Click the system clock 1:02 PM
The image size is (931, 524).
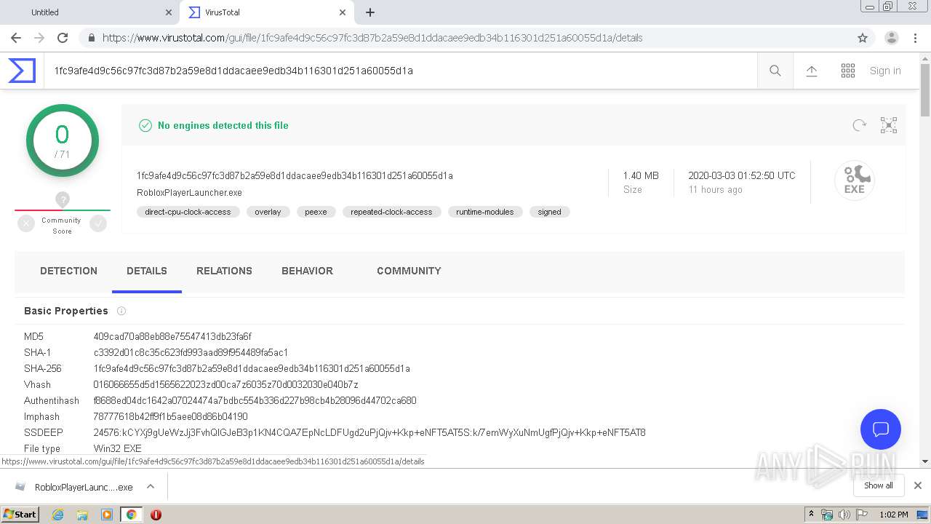[893, 515]
